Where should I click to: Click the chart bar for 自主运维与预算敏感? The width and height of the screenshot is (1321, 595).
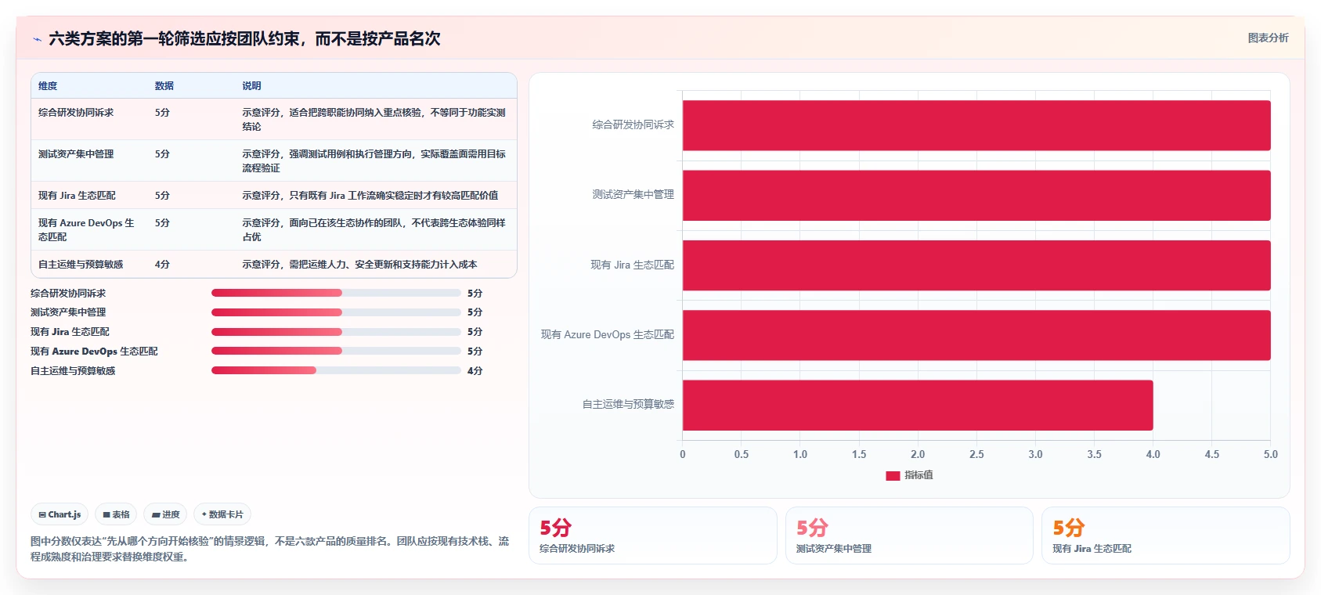point(918,405)
